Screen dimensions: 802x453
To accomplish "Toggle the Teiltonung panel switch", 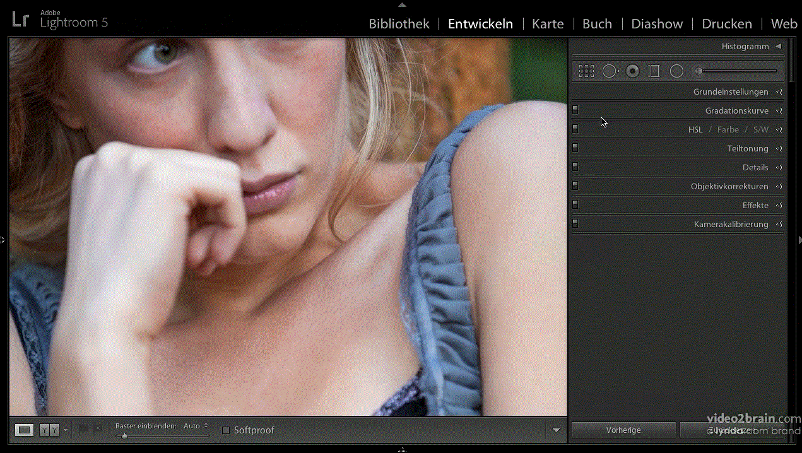I will [x=575, y=147].
